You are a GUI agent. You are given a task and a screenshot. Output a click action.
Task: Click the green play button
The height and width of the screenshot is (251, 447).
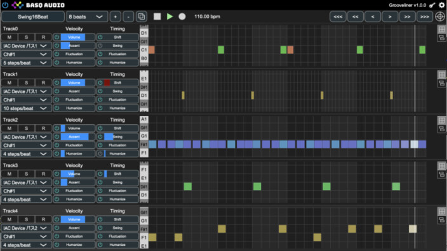tap(170, 16)
